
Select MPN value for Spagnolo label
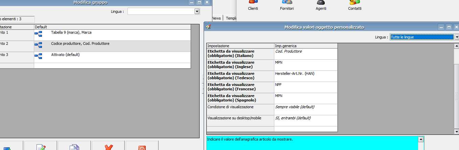(x=306, y=98)
